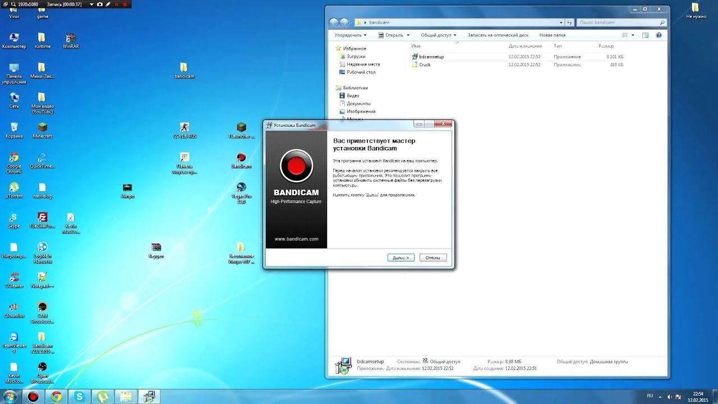The height and width of the screenshot is (404, 718).
Task: Click the Explorer back navigation arrow
Action: [x=334, y=22]
